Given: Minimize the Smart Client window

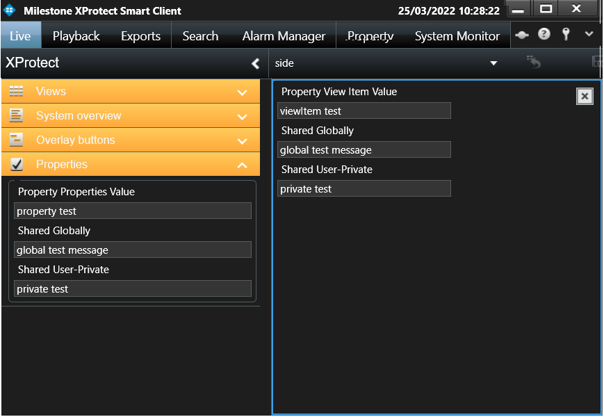Looking at the screenshot, I should (x=518, y=9).
